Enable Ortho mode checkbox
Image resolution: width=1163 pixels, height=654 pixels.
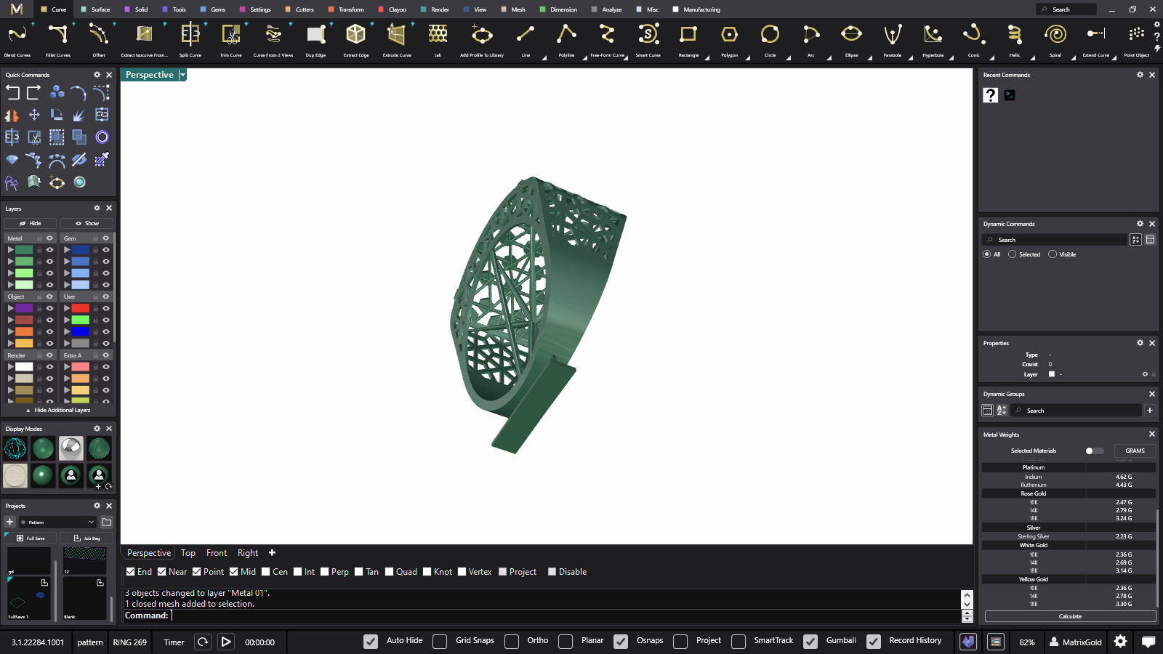tap(512, 641)
